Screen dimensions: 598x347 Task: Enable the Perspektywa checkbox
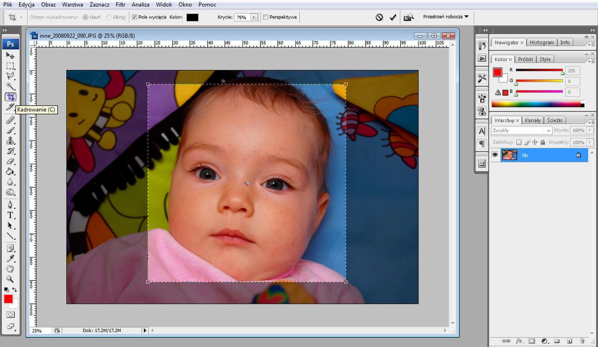(266, 17)
